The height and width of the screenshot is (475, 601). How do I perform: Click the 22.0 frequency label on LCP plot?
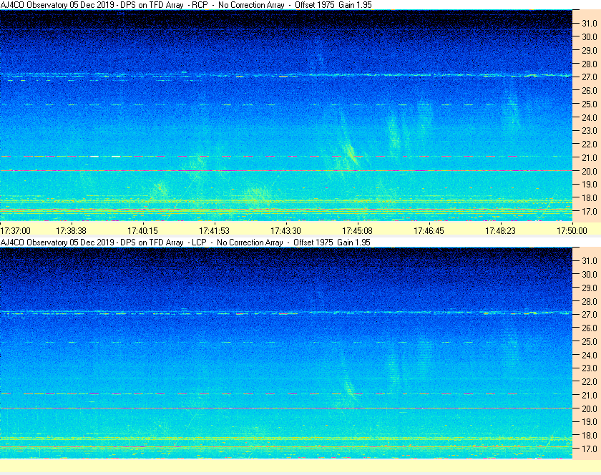pyautogui.click(x=590, y=382)
